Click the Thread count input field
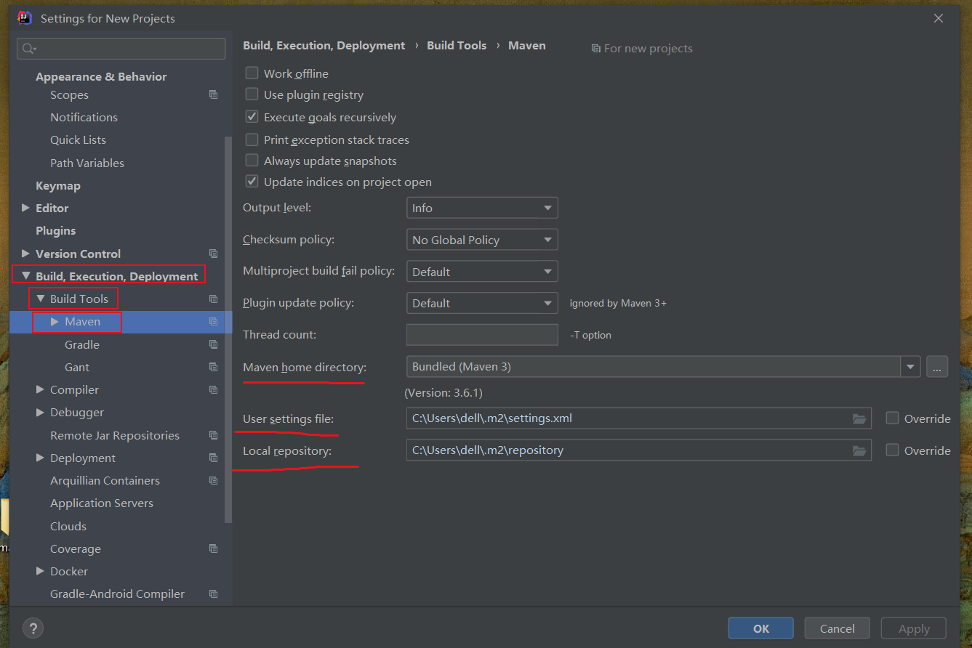Image resolution: width=972 pixels, height=648 pixels. point(482,335)
